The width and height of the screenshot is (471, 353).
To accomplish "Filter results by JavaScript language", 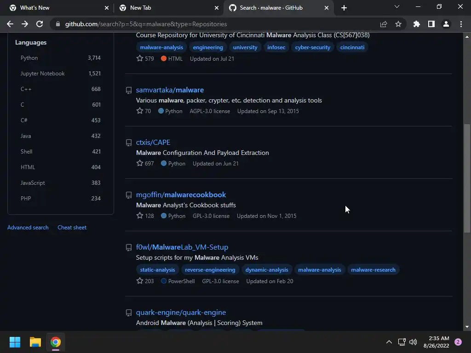I will pos(60,183).
